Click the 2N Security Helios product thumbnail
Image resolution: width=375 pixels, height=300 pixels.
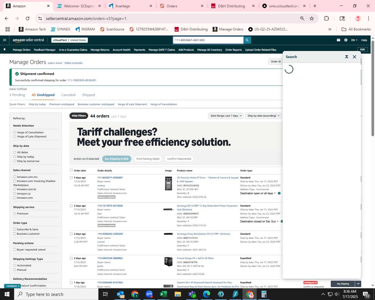[168, 184]
